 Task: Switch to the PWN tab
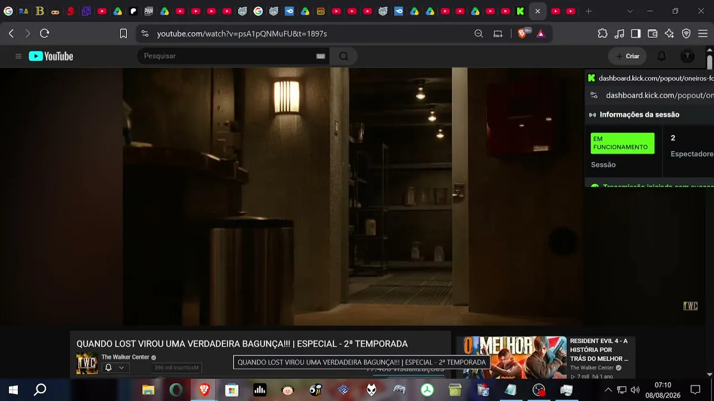pyautogui.click(x=149, y=11)
